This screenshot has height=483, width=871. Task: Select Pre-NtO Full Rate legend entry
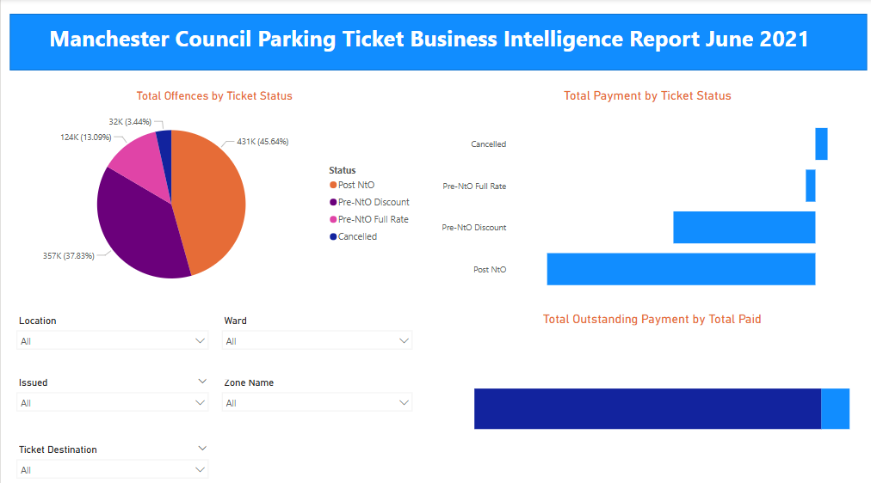click(373, 219)
